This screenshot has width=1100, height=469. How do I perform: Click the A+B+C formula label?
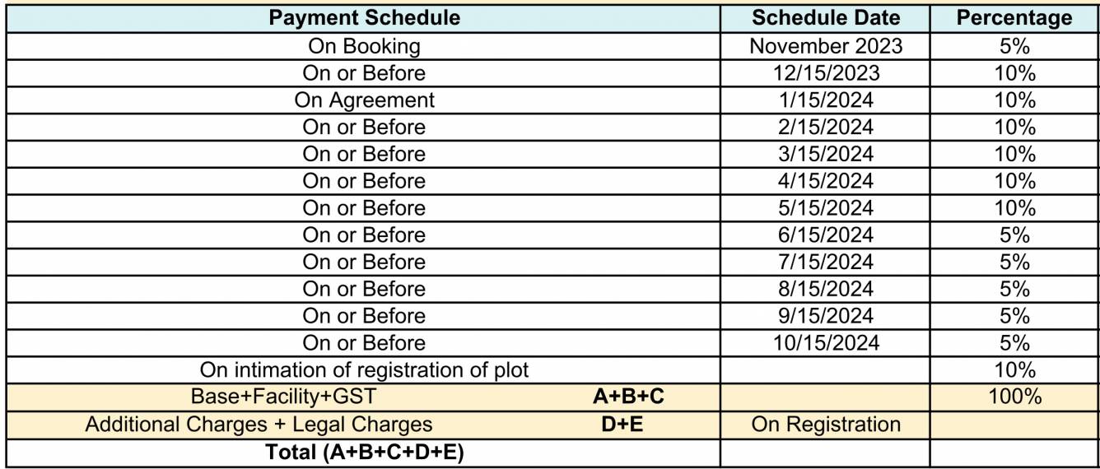tap(628, 397)
